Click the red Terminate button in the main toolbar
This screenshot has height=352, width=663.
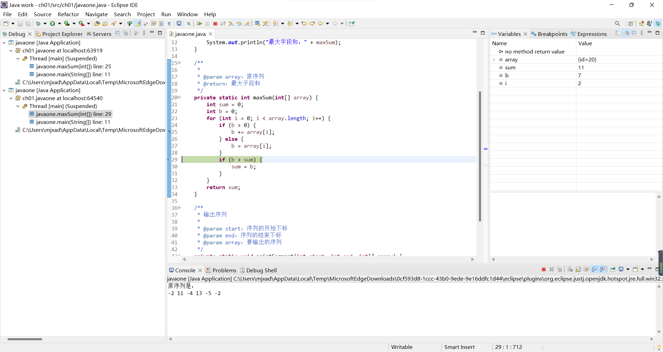coord(215,23)
